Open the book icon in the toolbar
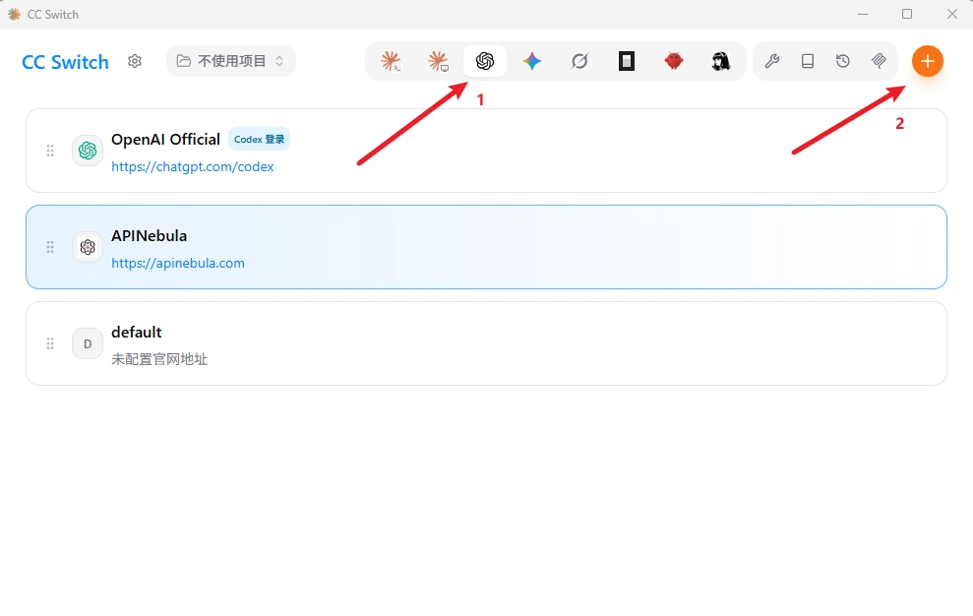This screenshot has width=973, height=616. point(808,61)
